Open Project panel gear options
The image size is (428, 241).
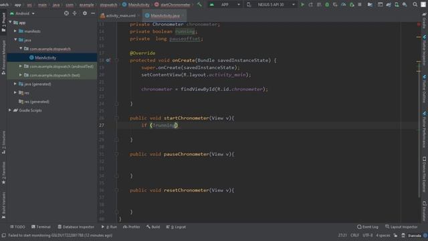[x=85, y=13]
